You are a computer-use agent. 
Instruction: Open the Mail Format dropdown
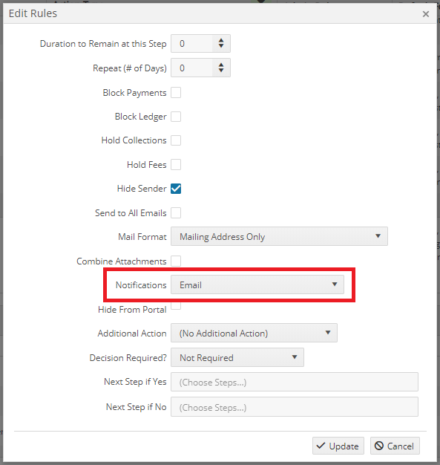[279, 236]
